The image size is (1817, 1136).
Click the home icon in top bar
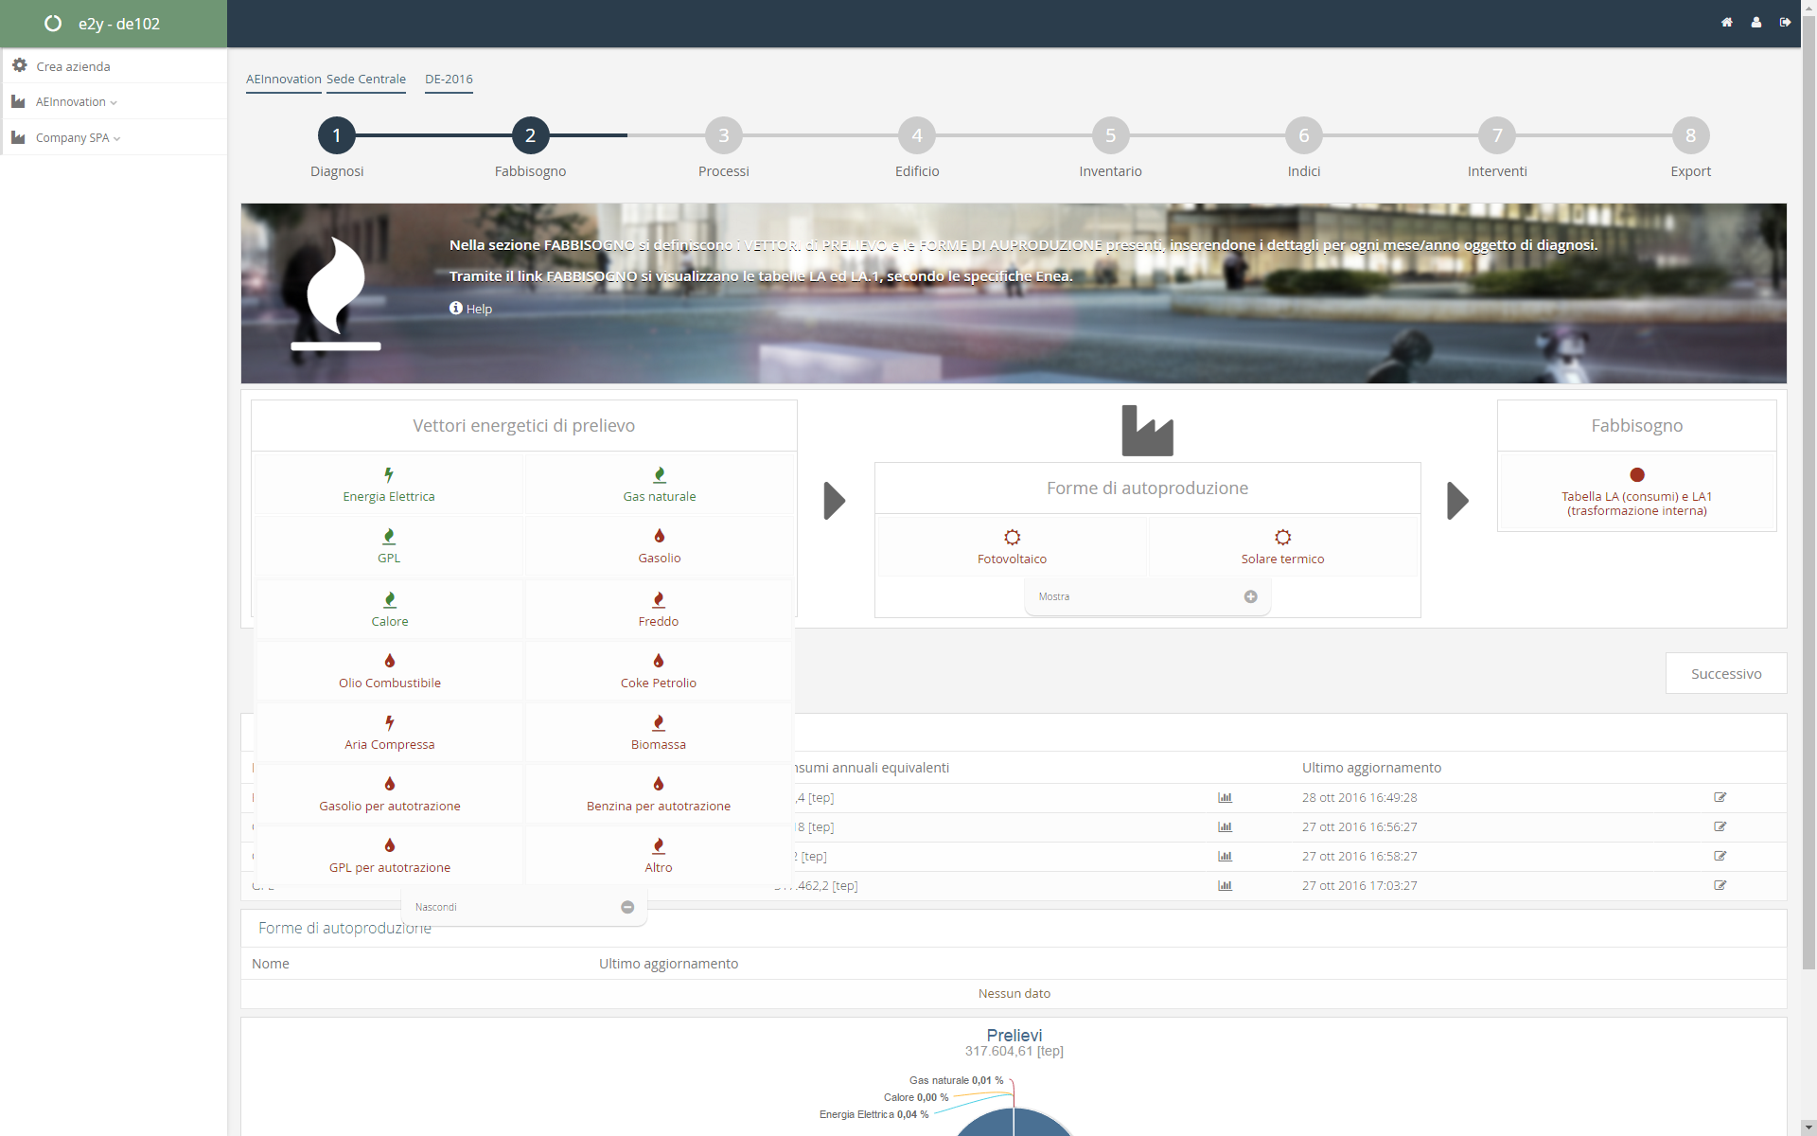[x=1726, y=23]
